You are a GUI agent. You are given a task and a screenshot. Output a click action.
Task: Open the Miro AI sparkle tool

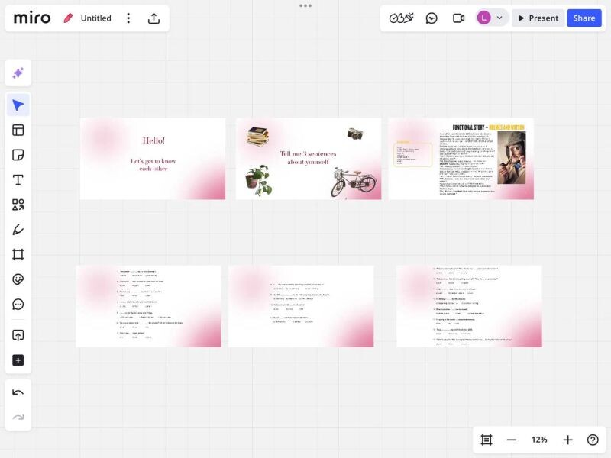(x=18, y=73)
